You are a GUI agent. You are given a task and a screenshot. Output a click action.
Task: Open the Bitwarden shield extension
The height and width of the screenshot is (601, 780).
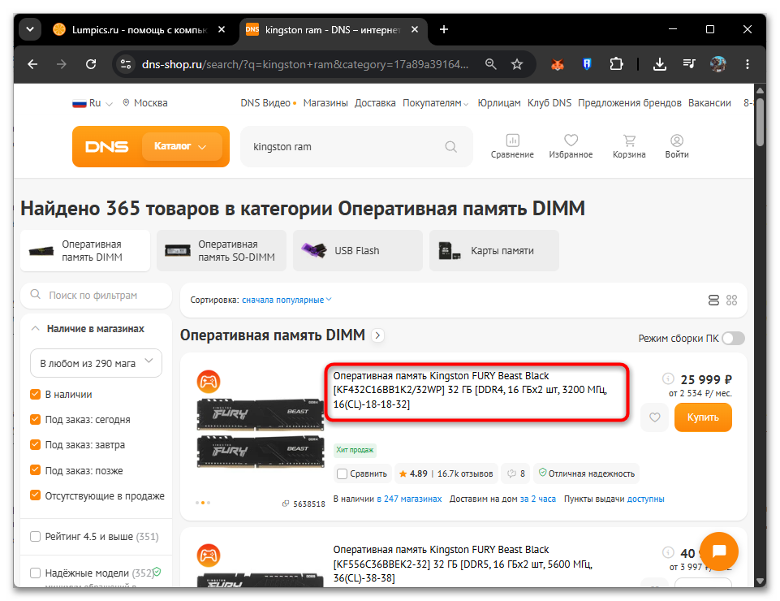tap(587, 64)
